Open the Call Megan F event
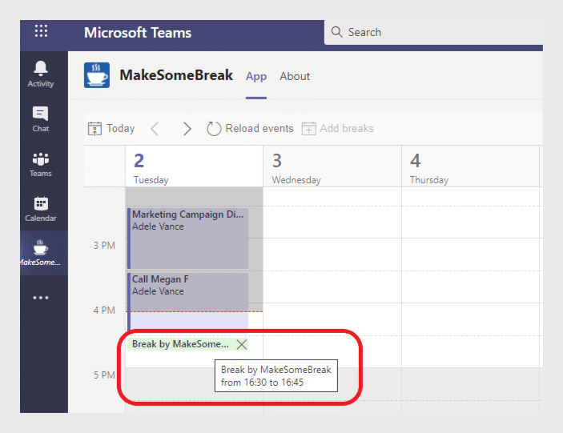This screenshot has width=563, height=433. point(187,302)
